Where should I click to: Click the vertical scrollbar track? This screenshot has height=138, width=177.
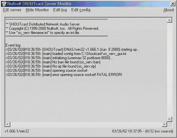pyautogui.click(x=169, y=70)
